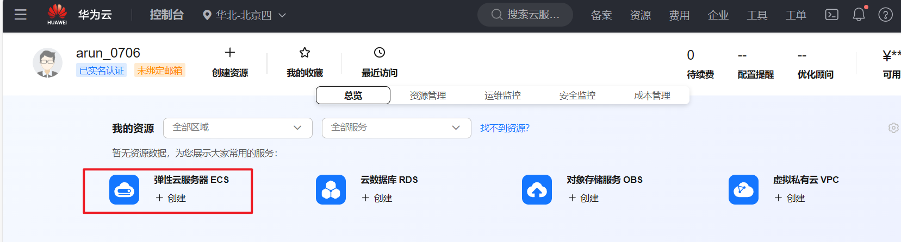Click the username arun_0706

(108, 53)
